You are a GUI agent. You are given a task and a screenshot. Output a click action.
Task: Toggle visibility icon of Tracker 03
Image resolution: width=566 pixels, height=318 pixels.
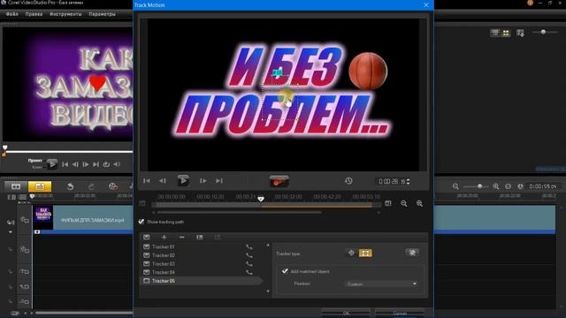[x=146, y=264]
